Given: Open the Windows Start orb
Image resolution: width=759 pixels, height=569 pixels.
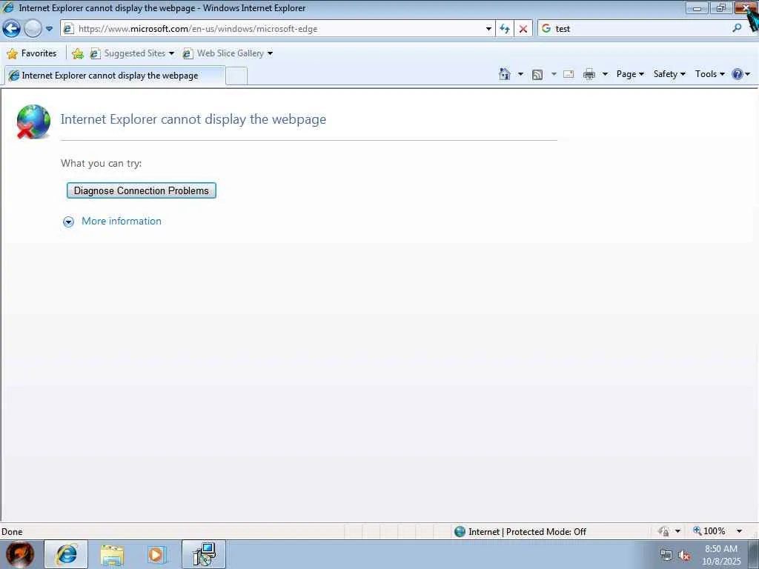Looking at the screenshot, I should [x=20, y=554].
